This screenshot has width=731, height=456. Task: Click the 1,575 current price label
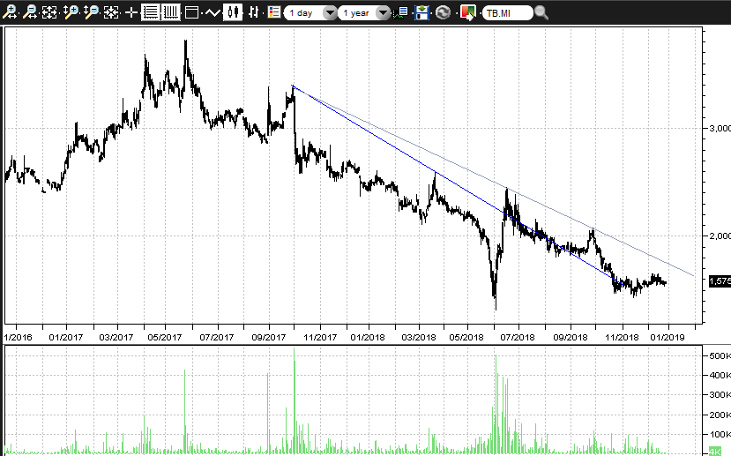[720, 281]
